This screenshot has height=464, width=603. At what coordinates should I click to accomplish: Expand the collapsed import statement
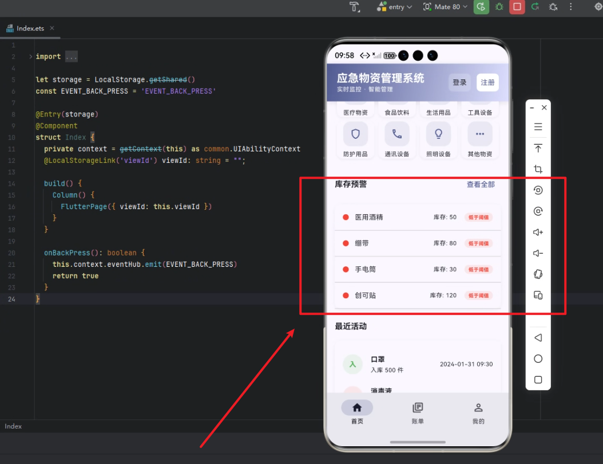tap(71, 56)
